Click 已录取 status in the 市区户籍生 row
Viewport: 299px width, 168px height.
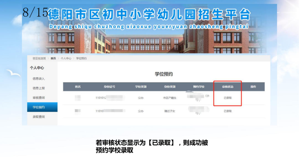point(228,98)
